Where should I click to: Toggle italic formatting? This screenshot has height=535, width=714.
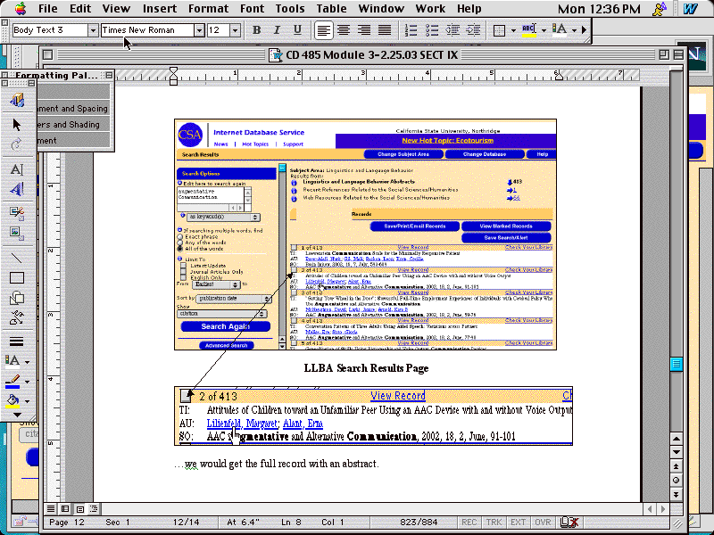click(x=277, y=30)
